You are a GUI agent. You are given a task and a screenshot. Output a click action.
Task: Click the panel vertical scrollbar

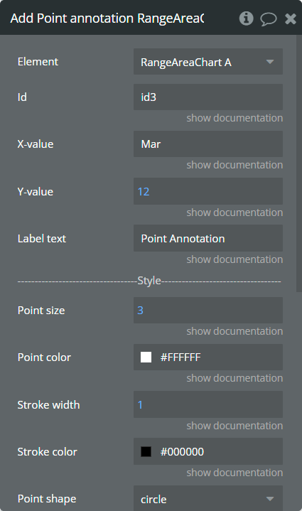pyautogui.click(x=299, y=163)
